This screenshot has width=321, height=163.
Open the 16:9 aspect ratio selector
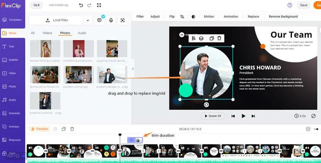36,5
